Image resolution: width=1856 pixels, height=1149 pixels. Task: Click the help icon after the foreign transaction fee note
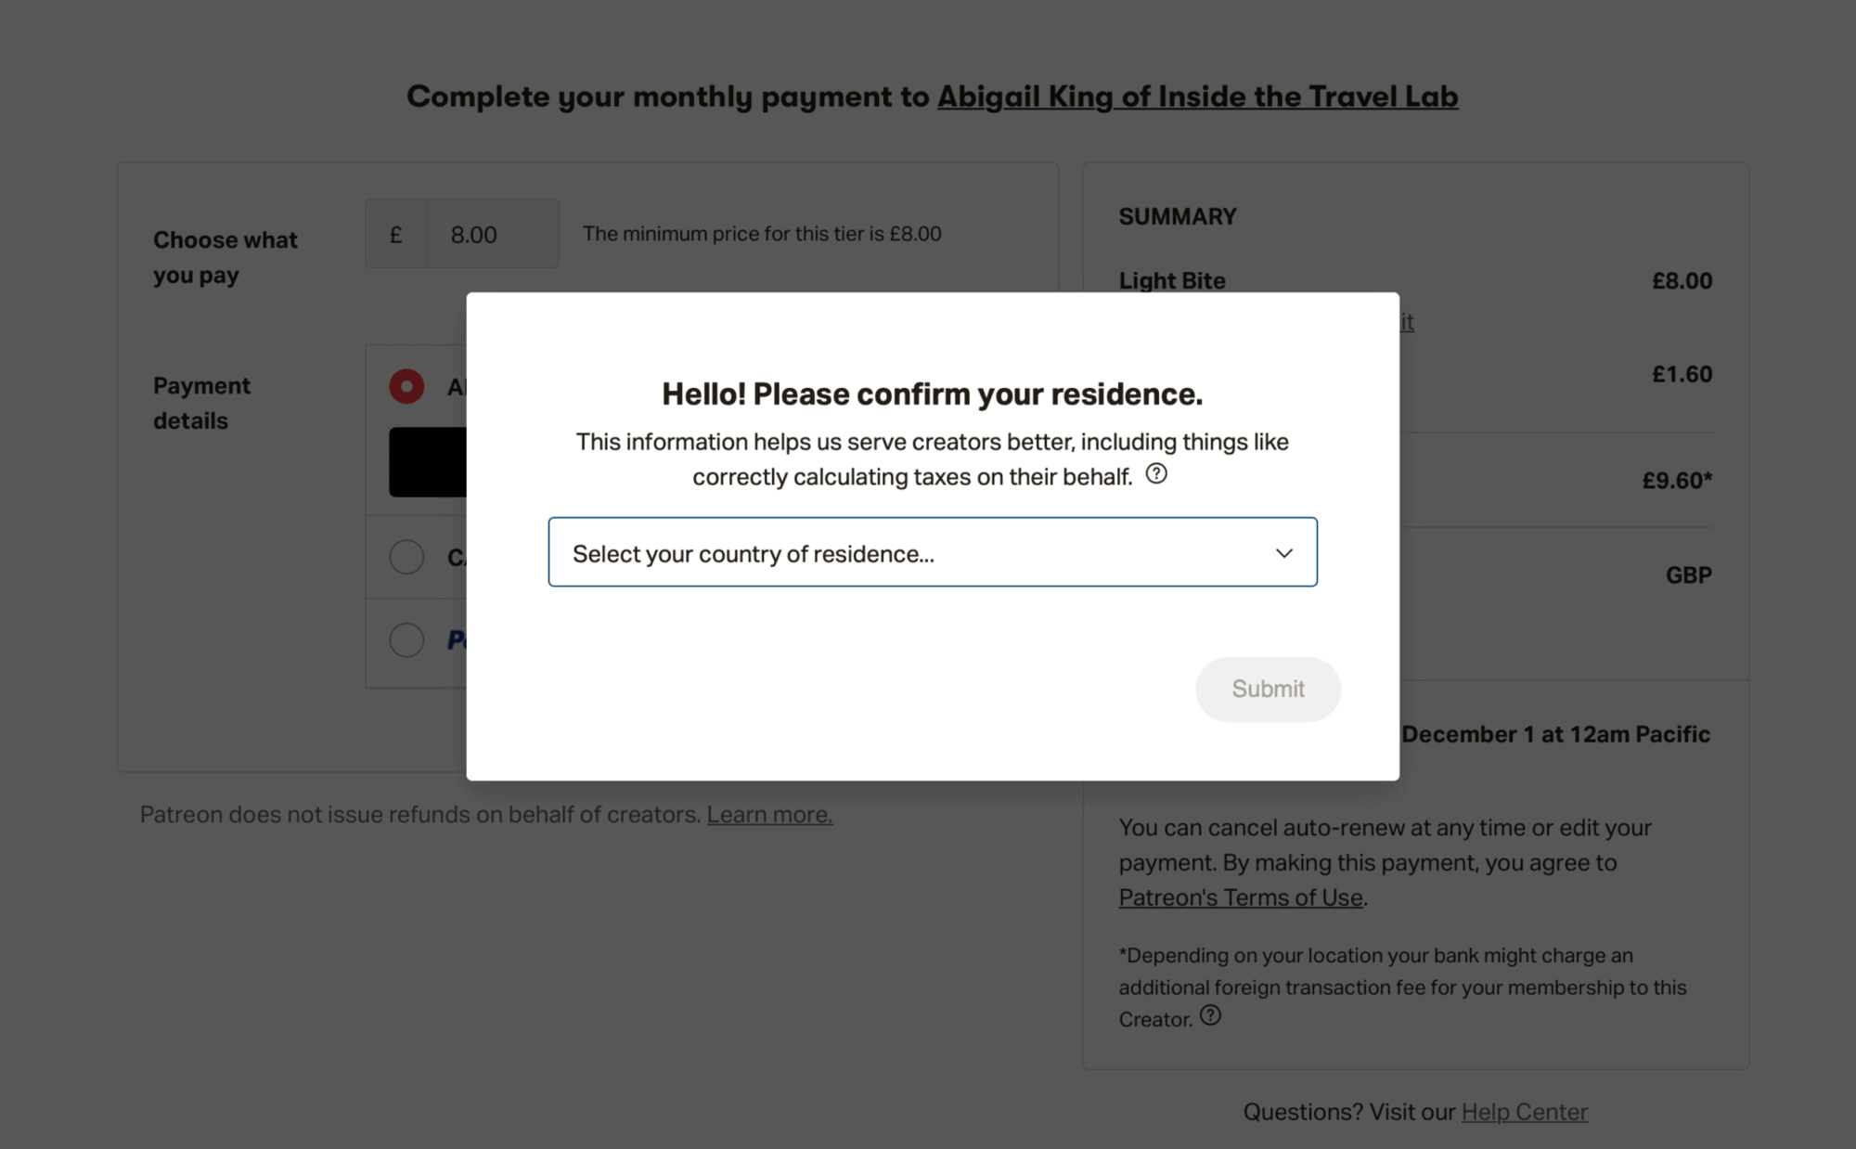pos(1210,1015)
